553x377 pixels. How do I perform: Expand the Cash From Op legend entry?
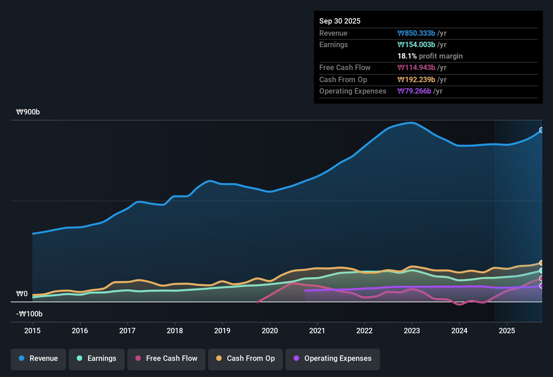tap(245, 358)
